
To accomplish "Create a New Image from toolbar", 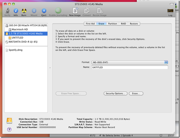I will (x=75, y=10).
